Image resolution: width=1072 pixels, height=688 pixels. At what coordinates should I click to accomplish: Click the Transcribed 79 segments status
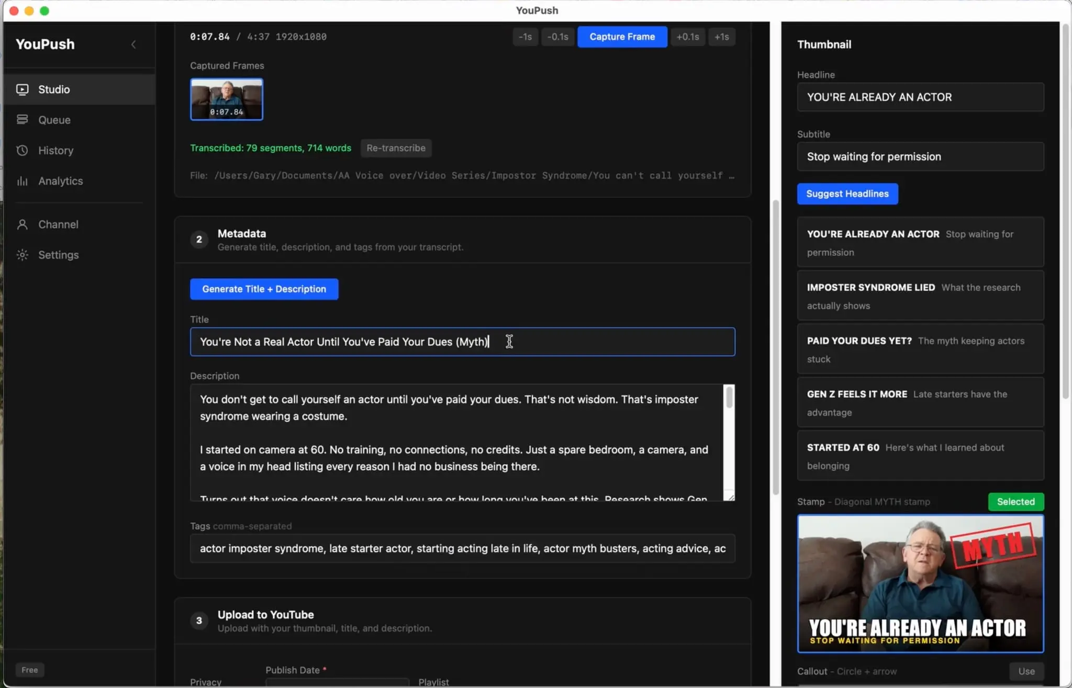tap(271, 148)
